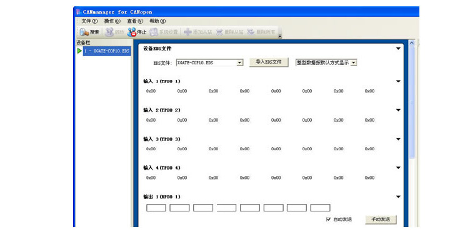Click the last 0x00 value under TPDO 1
Image resolution: width=475 pixels, height=237 pixels.
[x=369, y=91]
